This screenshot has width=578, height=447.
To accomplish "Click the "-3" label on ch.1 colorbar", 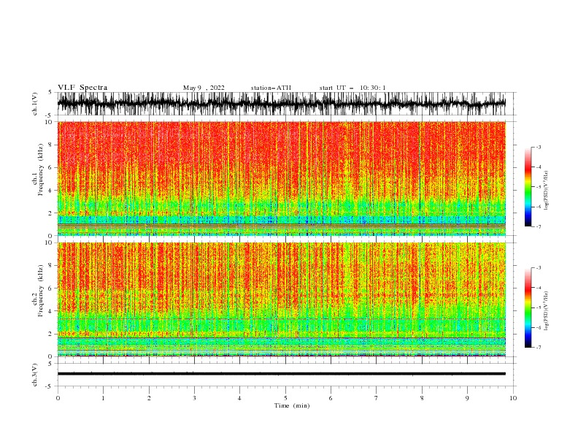I will [x=538, y=147].
